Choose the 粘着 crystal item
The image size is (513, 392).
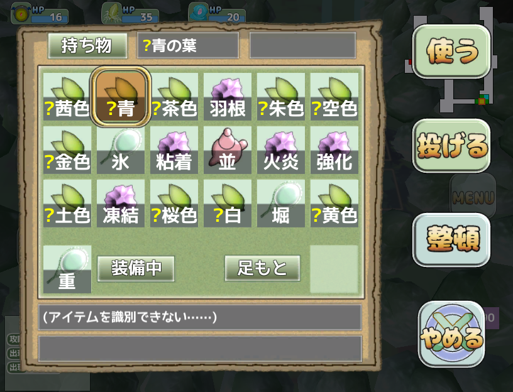coord(174,150)
